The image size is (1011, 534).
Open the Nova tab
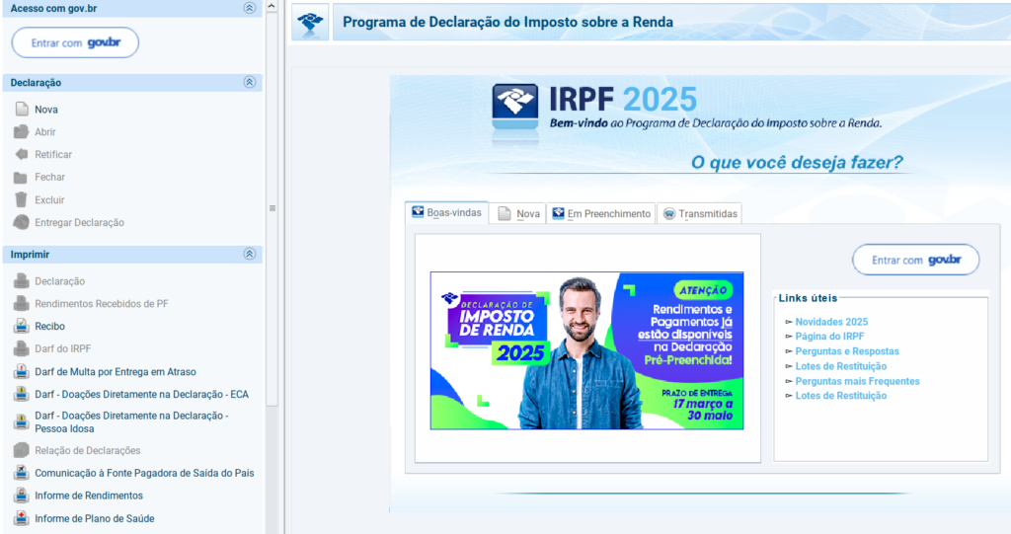pyautogui.click(x=518, y=213)
